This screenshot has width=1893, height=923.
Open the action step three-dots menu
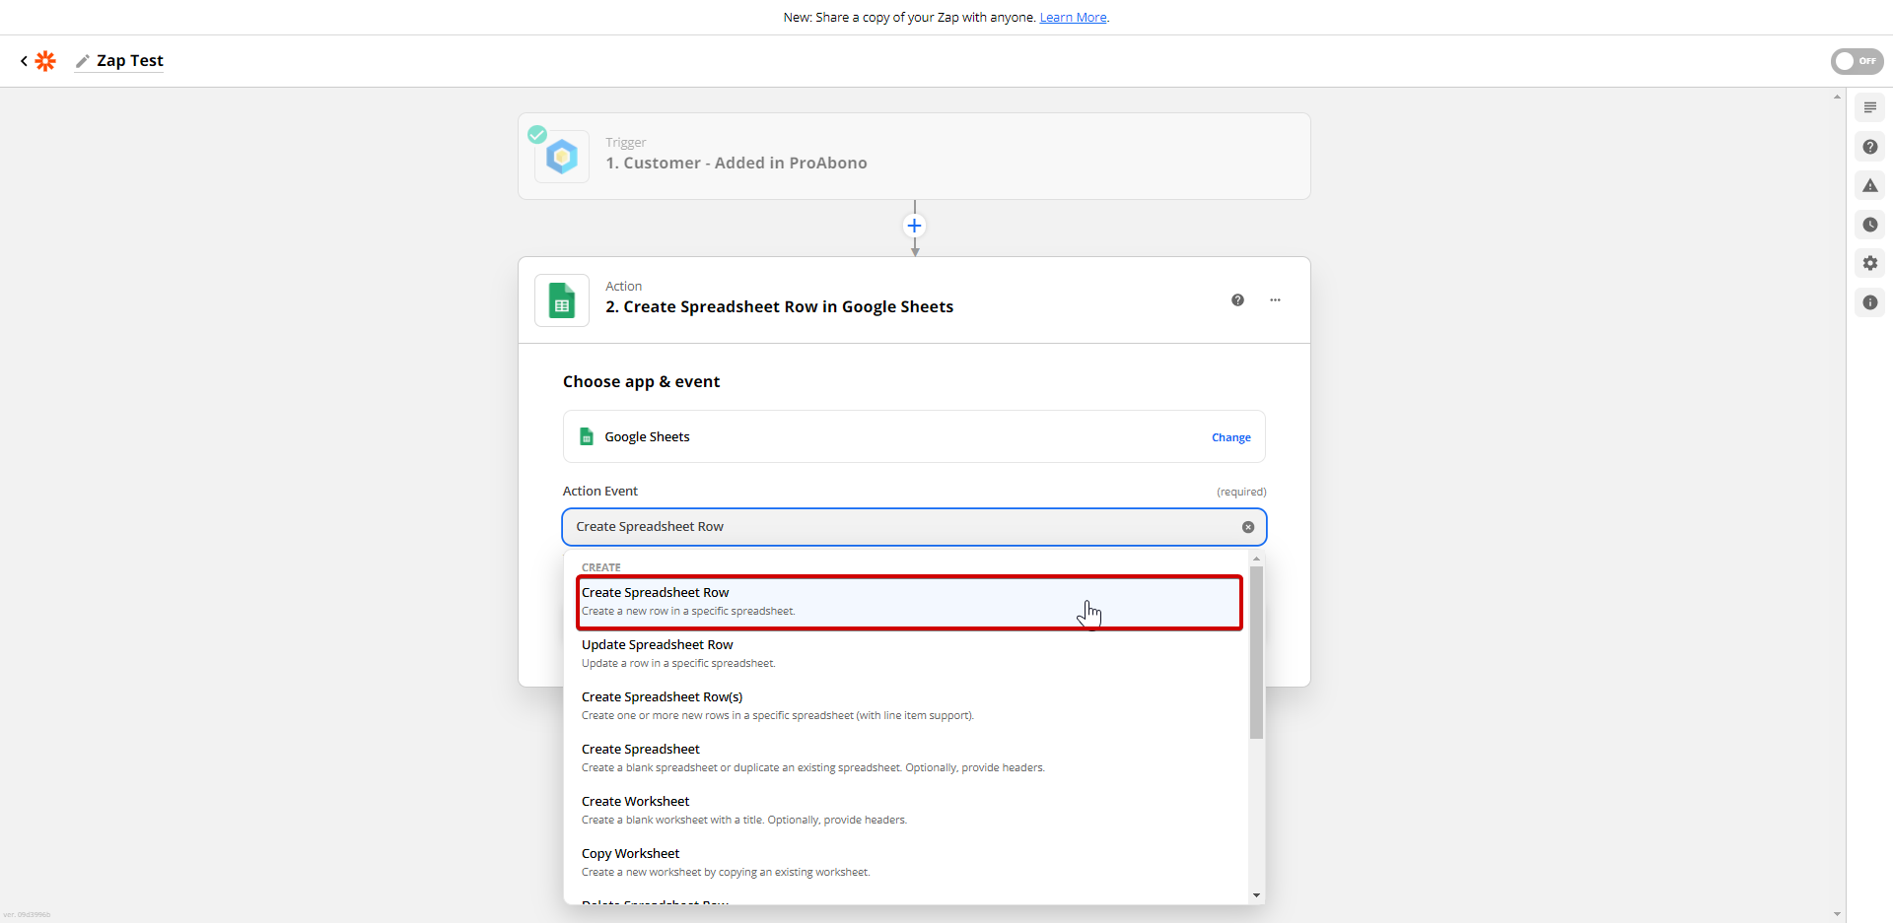tap(1275, 300)
